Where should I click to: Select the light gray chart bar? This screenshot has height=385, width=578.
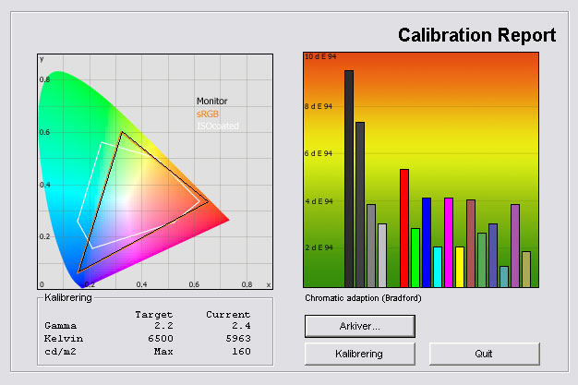click(x=382, y=256)
